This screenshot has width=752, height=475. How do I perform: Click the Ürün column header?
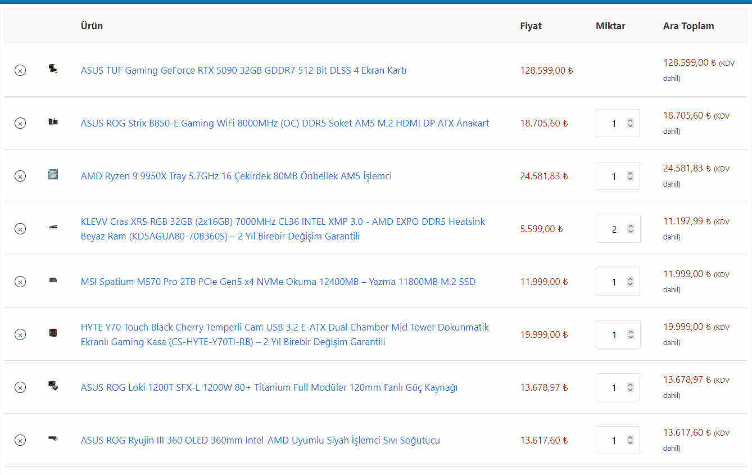point(92,26)
